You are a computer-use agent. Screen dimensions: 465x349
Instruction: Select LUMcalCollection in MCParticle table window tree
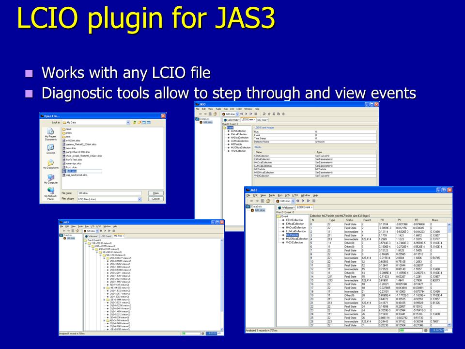click(296, 231)
